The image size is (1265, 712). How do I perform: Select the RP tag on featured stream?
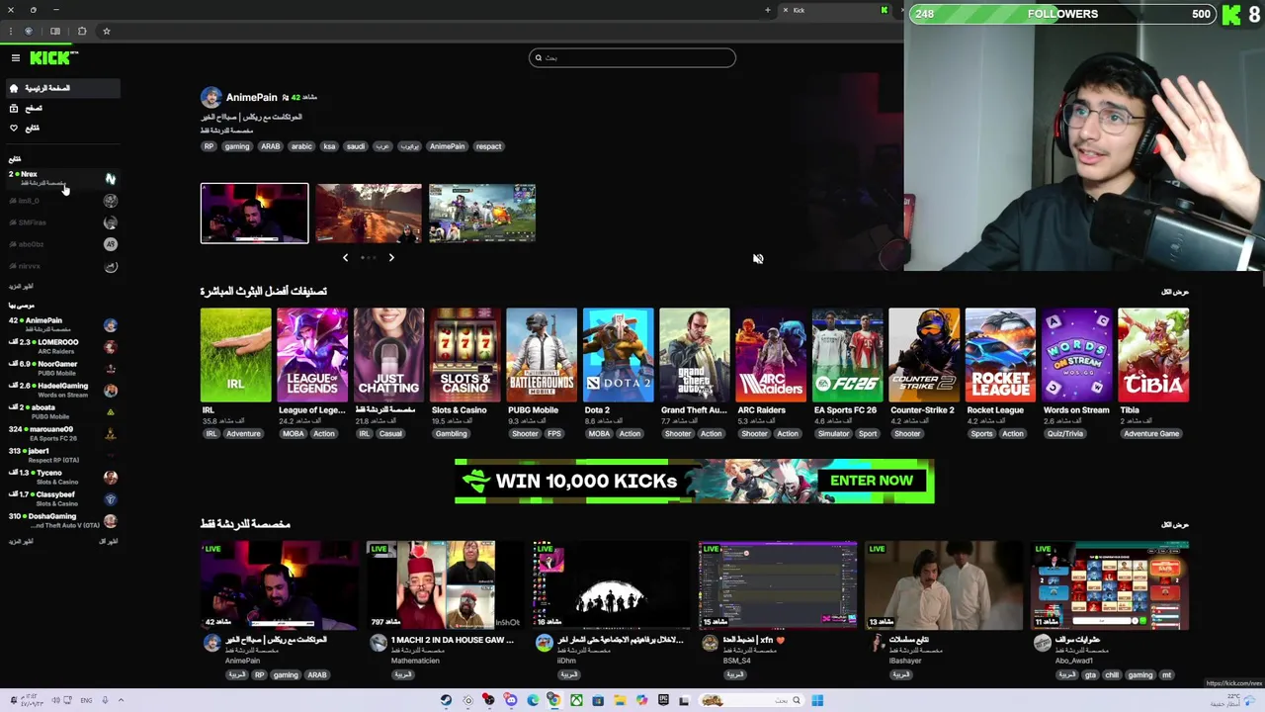tap(209, 146)
